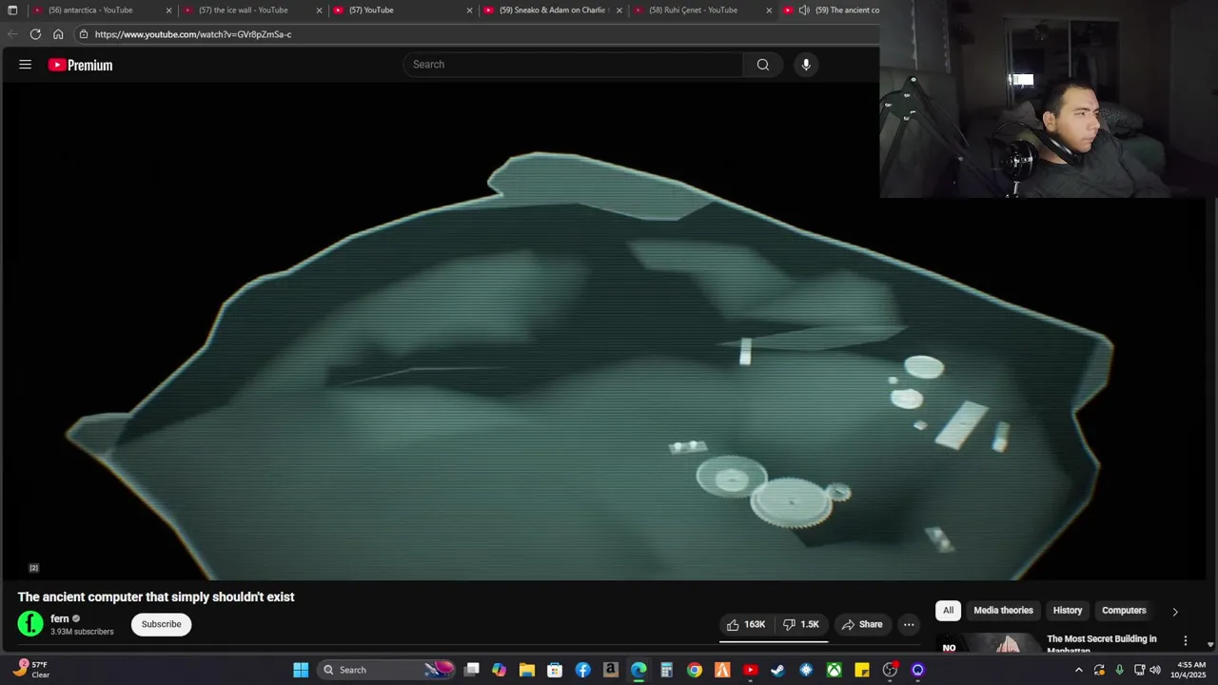Focus the YouTube search field

pos(574,65)
